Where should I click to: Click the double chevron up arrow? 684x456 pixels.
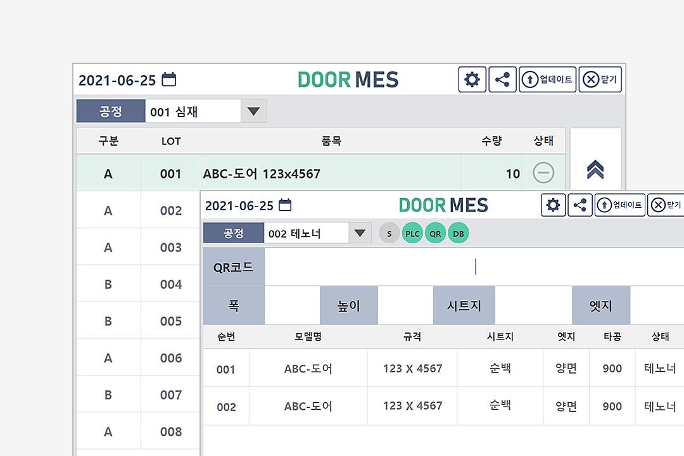pos(595,169)
